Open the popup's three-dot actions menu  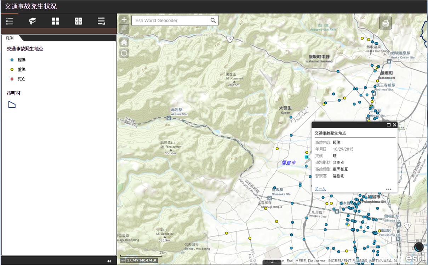point(389,189)
